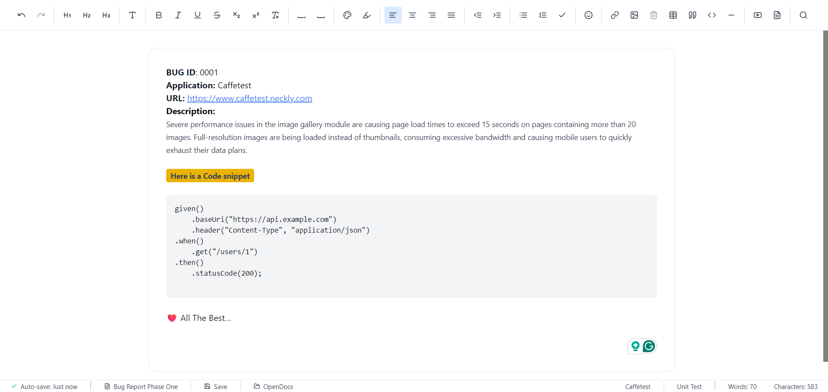Image resolution: width=828 pixels, height=392 pixels.
Task: Select the paragraph text (T) tool
Action: click(132, 15)
